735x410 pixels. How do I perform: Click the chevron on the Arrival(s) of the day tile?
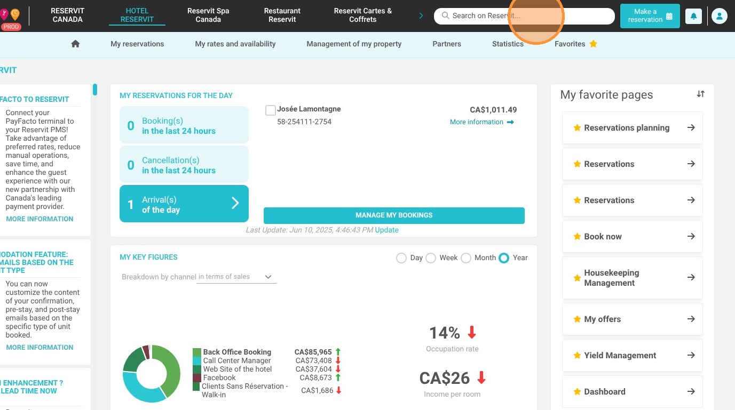pyautogui.click(x=235, y=203)
